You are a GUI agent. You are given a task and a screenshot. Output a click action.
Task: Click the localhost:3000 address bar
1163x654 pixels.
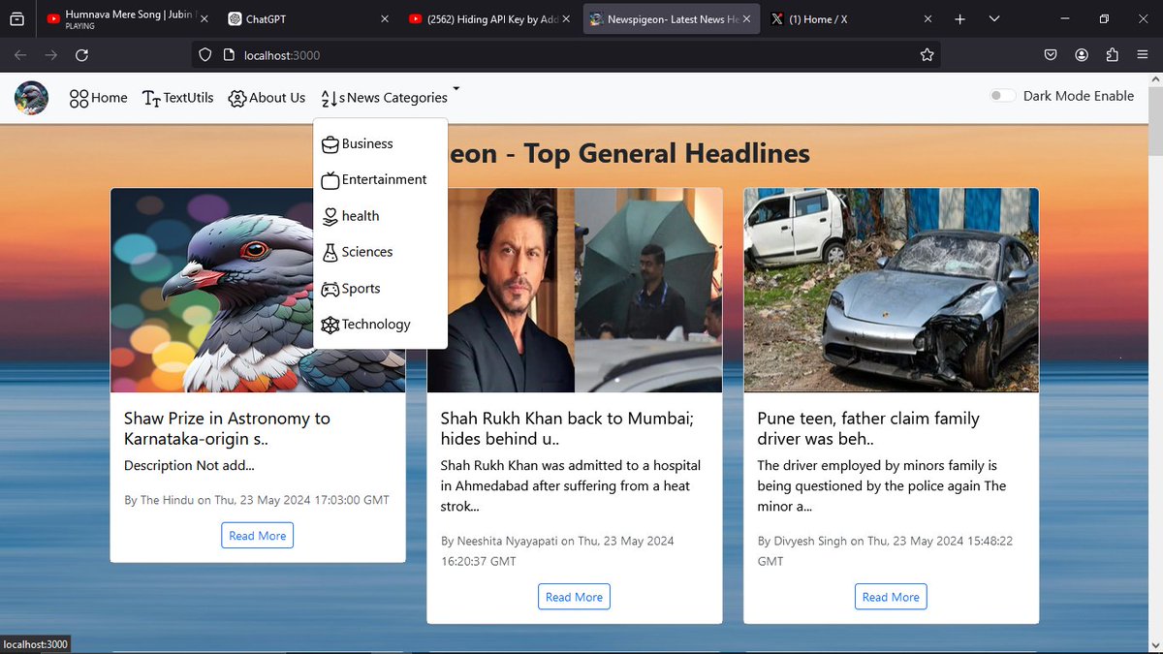(x=567, y=55)
